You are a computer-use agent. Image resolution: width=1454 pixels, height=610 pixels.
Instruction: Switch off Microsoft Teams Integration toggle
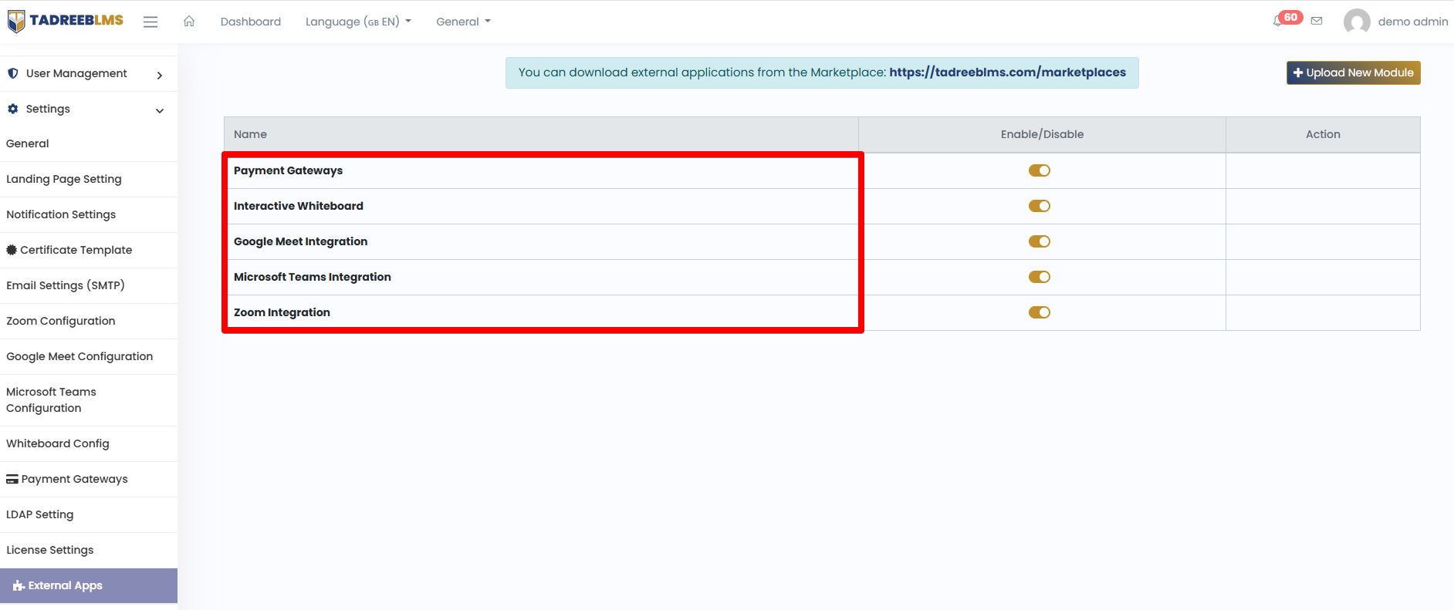pos(1040,277)
